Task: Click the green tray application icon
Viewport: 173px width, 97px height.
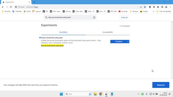Action: (x=142, y=94)
